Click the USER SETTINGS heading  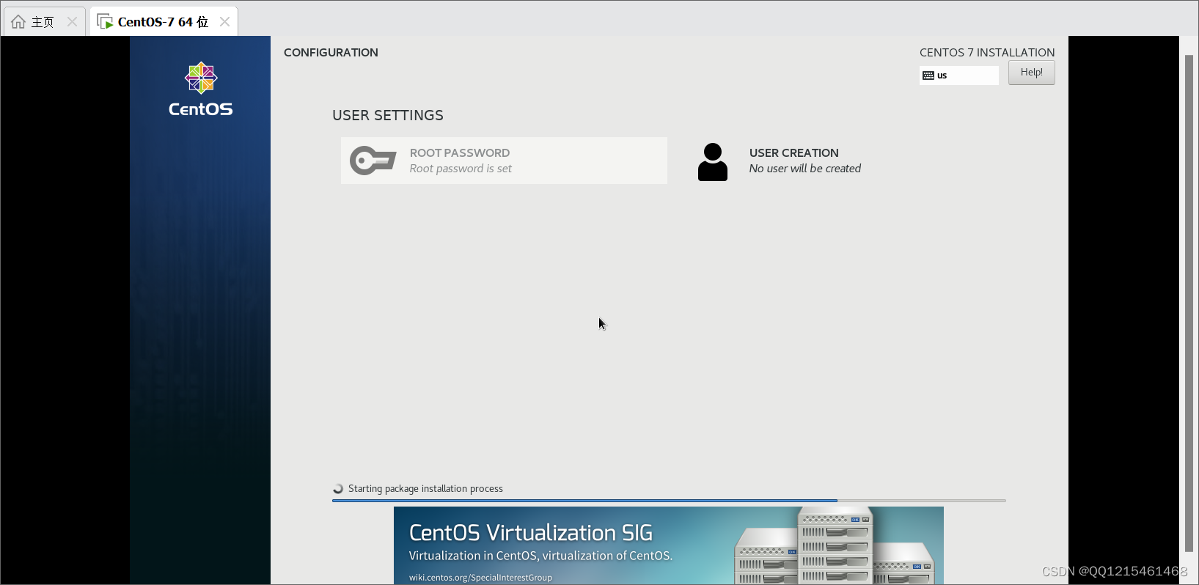coord(388,115)
